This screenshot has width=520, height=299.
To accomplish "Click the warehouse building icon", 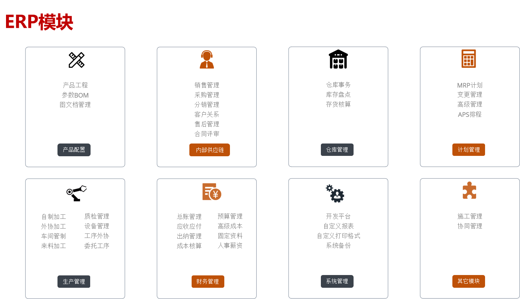I will point(338,59).
